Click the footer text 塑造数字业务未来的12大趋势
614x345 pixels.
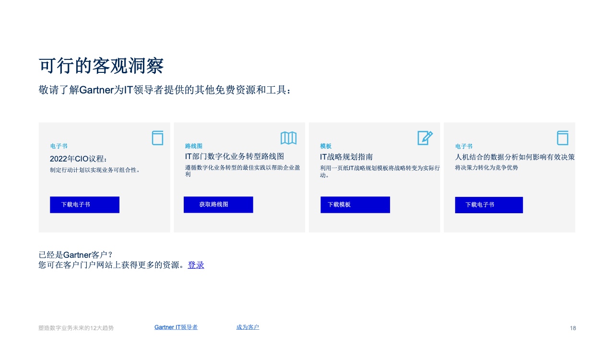76,328
